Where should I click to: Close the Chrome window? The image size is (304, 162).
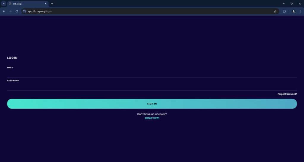coord(300,4)
